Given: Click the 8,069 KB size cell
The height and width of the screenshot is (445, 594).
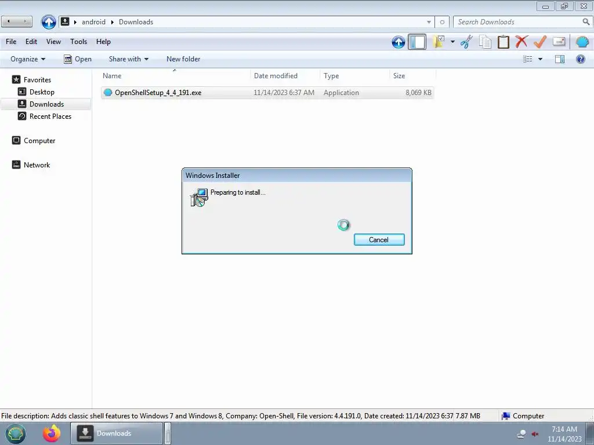Looking at the screenshot, I should point(418,93).
